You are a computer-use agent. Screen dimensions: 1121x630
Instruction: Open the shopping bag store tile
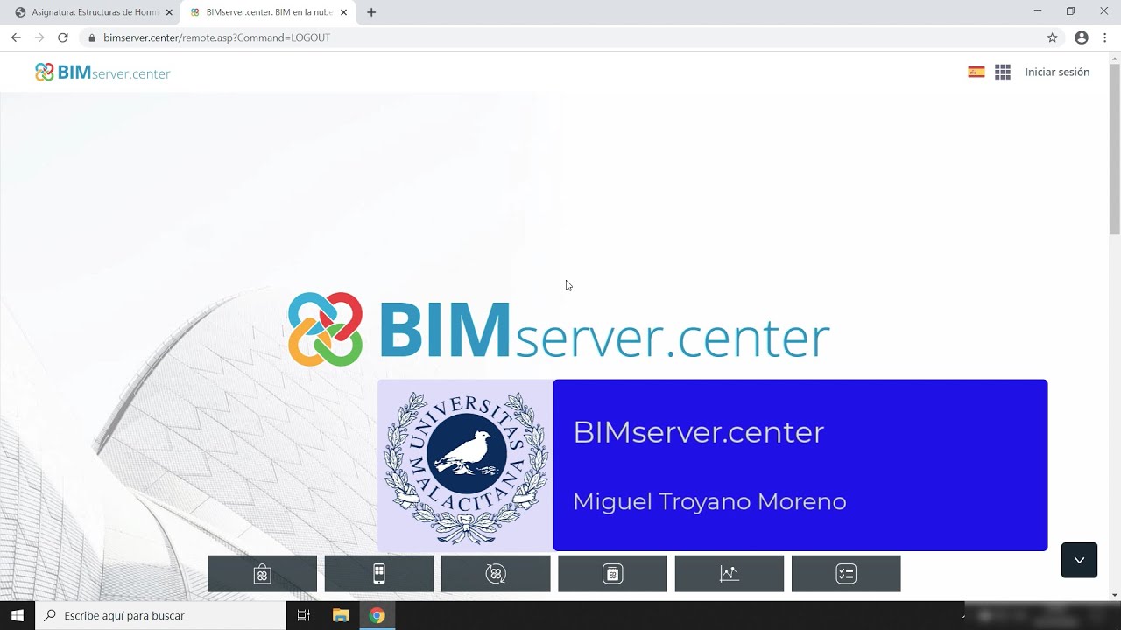(x=262, y=574)
